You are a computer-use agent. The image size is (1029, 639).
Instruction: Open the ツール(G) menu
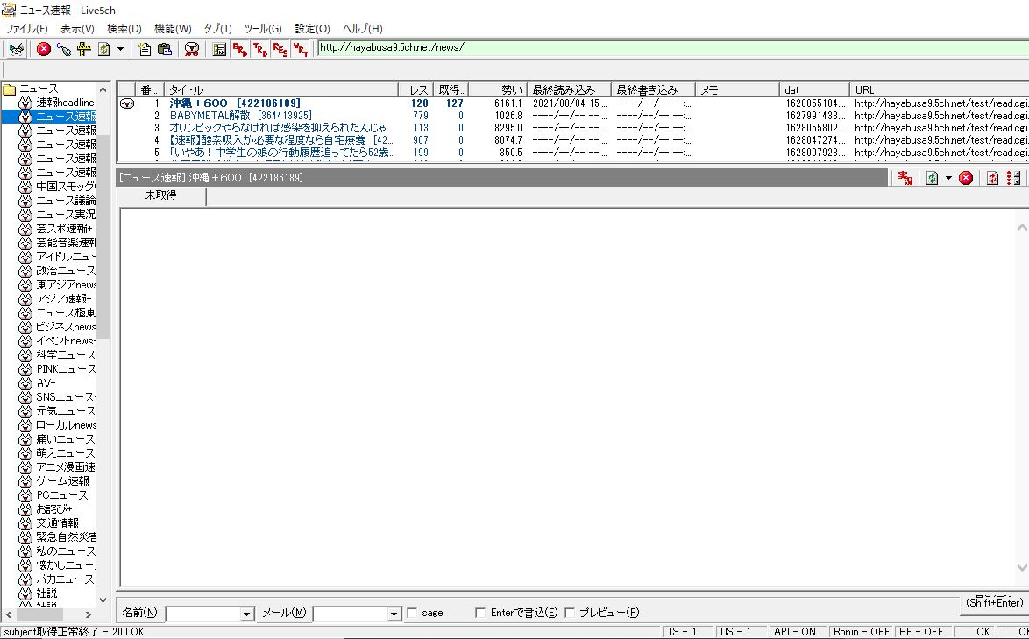[262, 28]
